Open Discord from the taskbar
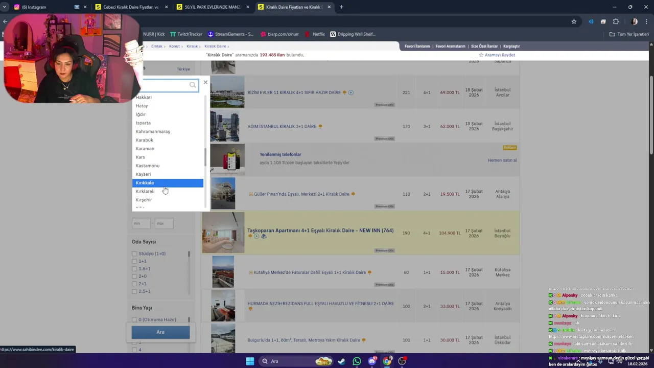Viewport: 654px width, 368px height. click(372, 361)
